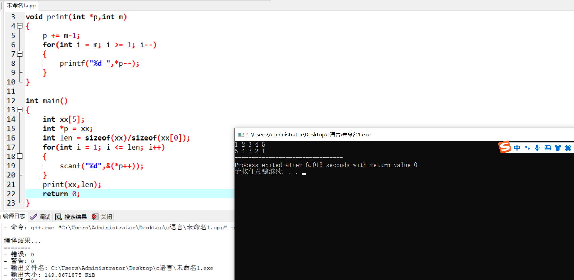This screenshot has height=280, width=574.
Task: Click line 'printf("%d ",*p--);'
Action: [99, 63]
